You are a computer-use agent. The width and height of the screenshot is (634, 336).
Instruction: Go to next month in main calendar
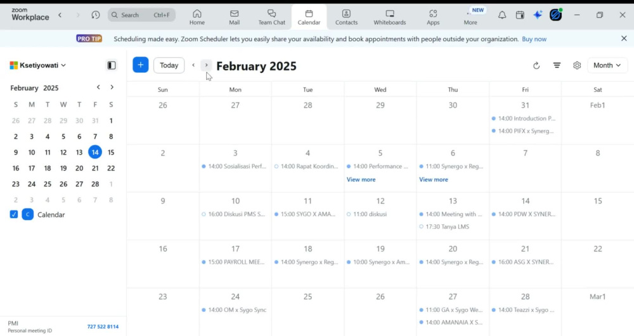pos(206,65)
